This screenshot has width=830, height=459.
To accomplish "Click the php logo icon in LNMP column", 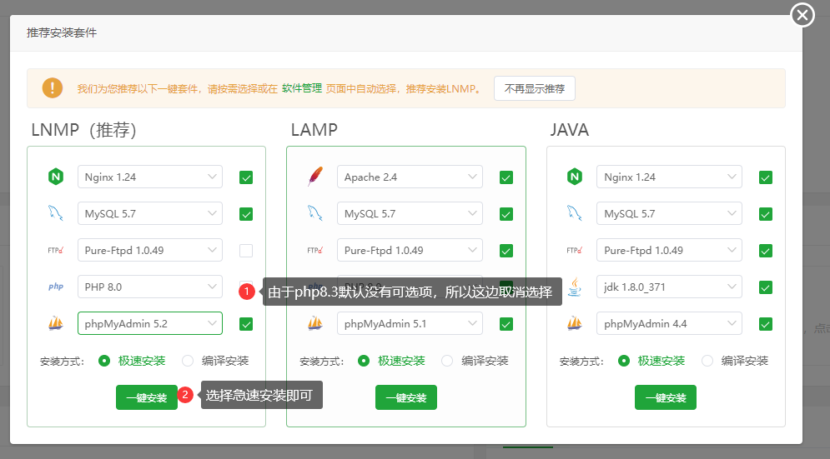I will coord(56,287).
